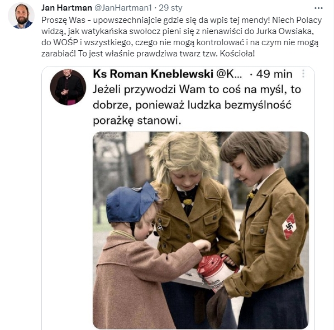Open the Ks Roman Kneblewski name in quoted tweet

(153, 74)
